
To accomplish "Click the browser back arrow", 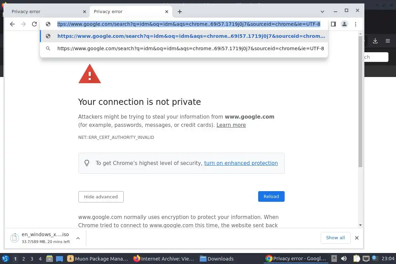I will 12,24.
